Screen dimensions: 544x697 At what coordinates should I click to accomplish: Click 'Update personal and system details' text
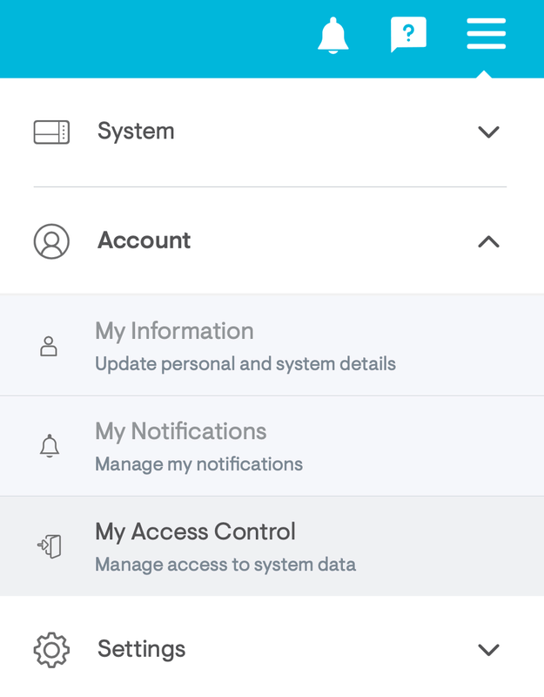click(x=245, y=364)
